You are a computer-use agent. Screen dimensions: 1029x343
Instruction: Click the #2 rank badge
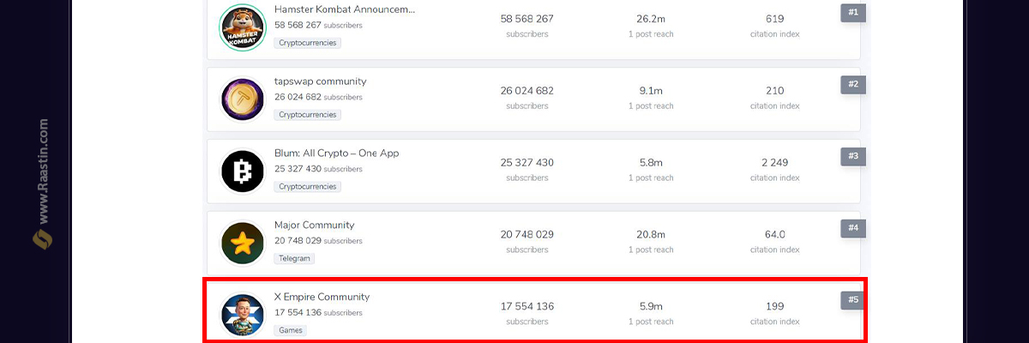[853, 85]
